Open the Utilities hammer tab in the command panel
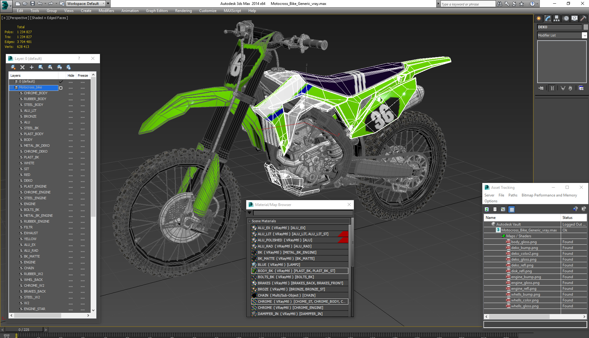589x338 pixels. [x=583, y=18]
